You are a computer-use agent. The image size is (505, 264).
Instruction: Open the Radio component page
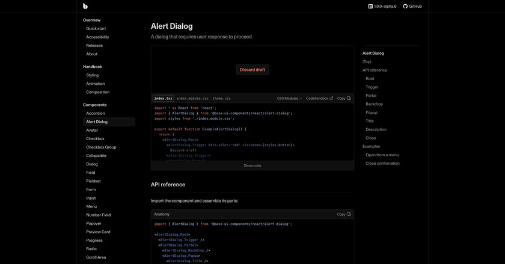pyautogui.click(x=91, y=248)
